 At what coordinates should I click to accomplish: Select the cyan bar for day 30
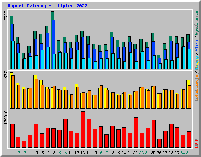[184, 58]
